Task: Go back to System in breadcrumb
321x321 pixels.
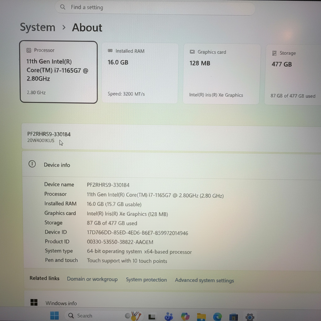Action: 38,27
